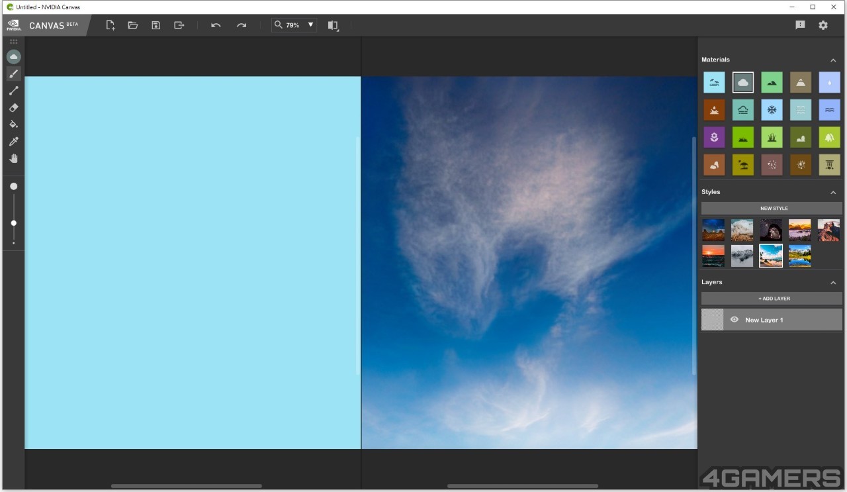This screenshot has width=847, height=492.
Task: Create a new file from the toolbar
Action: pos(111,25)
